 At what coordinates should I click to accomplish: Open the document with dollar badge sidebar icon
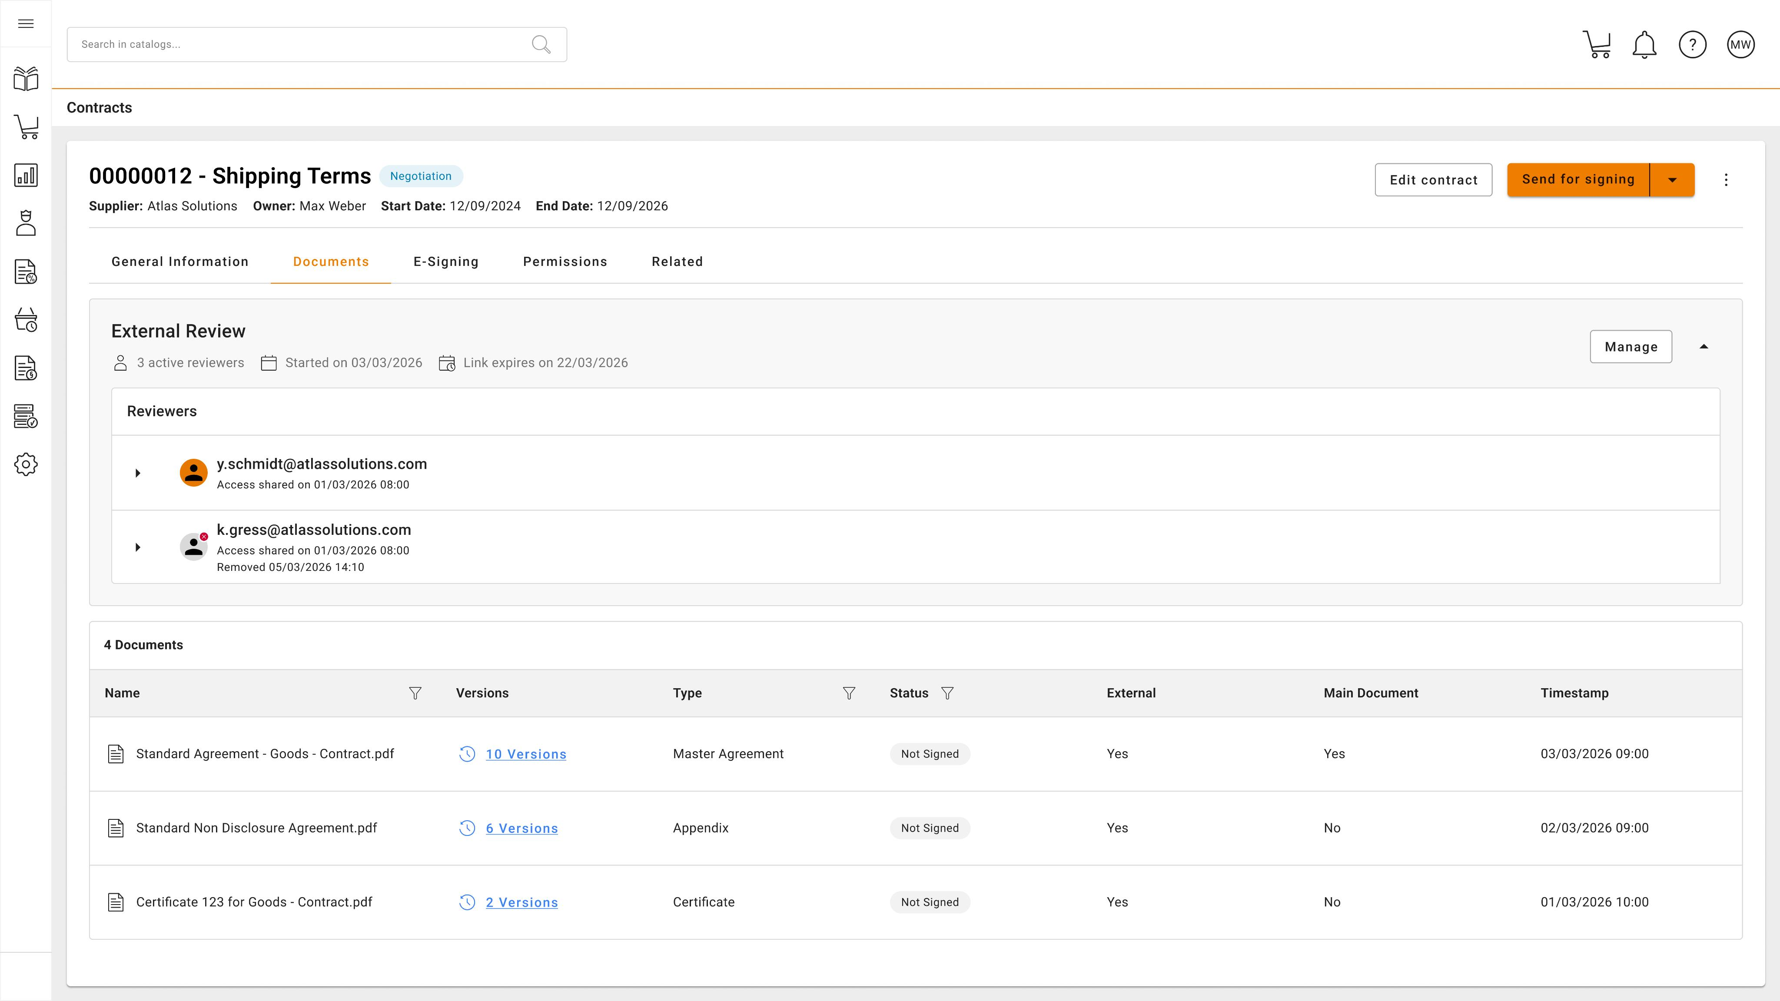[26, 368]
